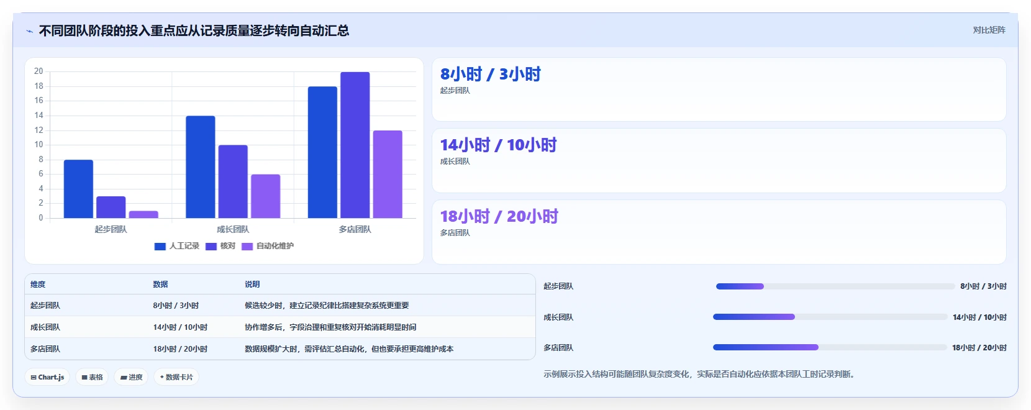Click the 成长团队 核对 bar at 10
The image size is (1031, 410).
(233, 181)
